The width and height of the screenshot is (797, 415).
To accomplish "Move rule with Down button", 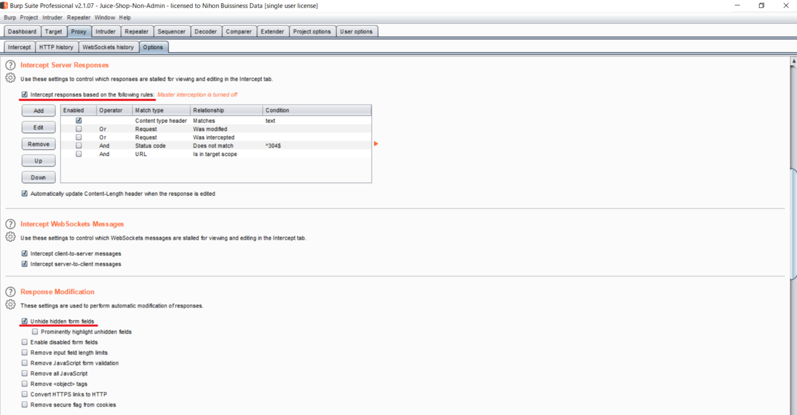I will coord(39,177).
